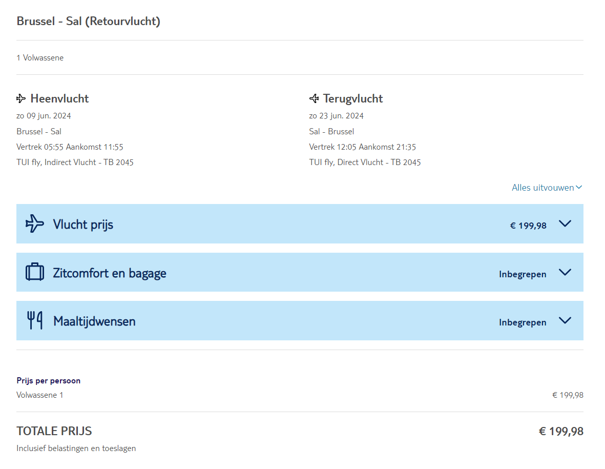The height and width of the screenshot is (469, 605).
Task: Select the Maaltijdwensen heading text
Action: click(x=94, y=321)
